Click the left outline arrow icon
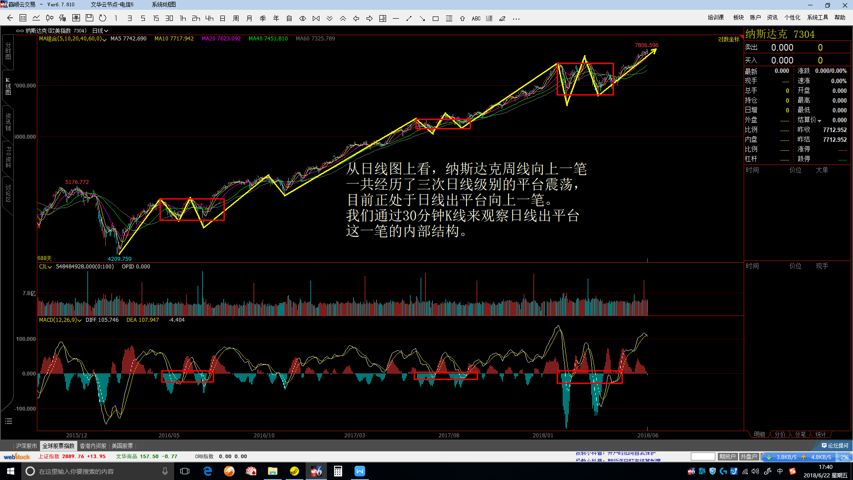853x480 pixels. [x=356, y=18]
